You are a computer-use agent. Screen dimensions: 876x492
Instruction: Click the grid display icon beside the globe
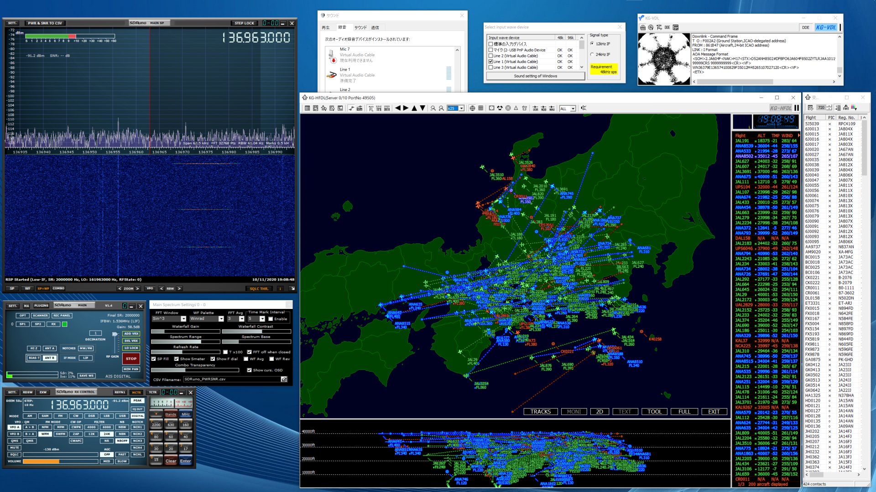tap(480, 108)
